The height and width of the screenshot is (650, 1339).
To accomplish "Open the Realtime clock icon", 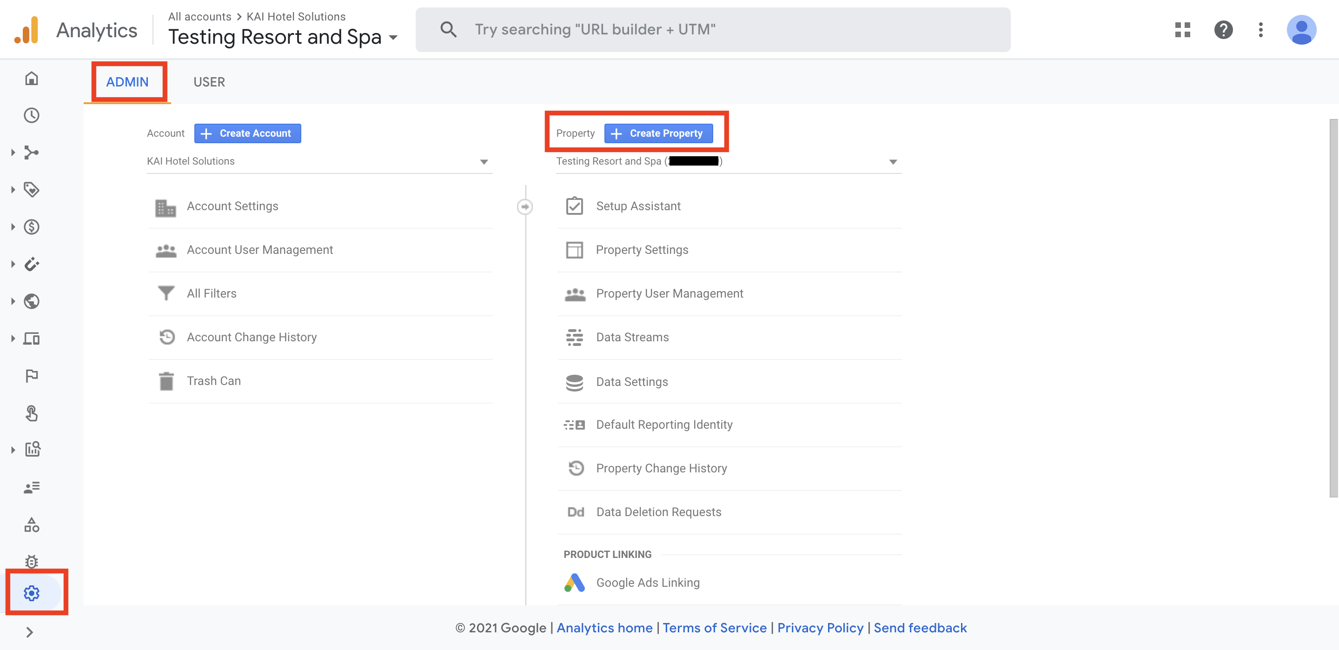I will pos(32,115).
